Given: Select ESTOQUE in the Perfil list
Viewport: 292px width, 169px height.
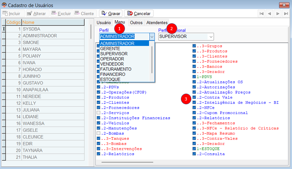Looking at the screenshot, I should click(124, 79).
